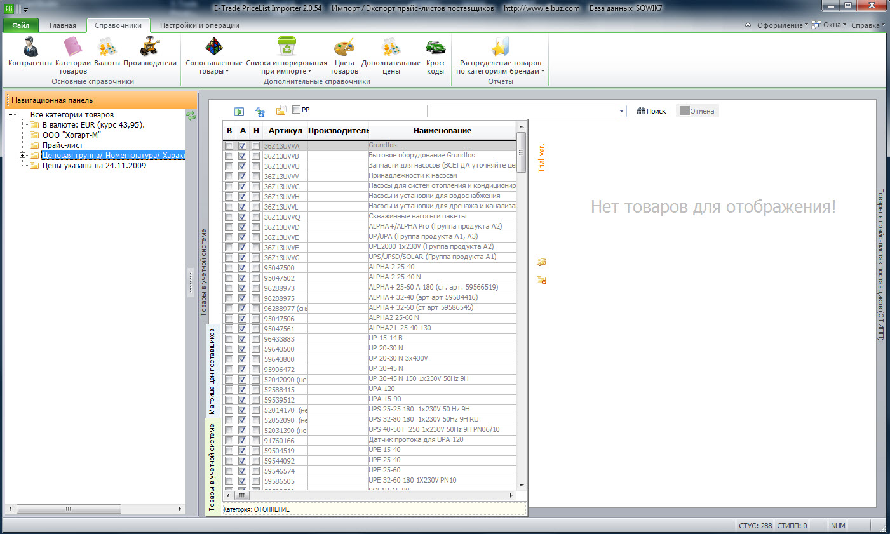Viewport: 890px width, 534px height.
Task: Open the Справка help menu
Action: [868, 25]
